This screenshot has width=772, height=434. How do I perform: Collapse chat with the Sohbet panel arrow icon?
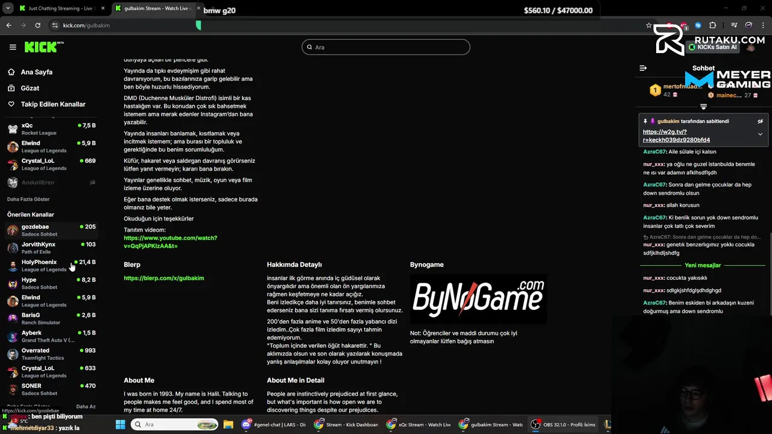click(x=643, y=68)
